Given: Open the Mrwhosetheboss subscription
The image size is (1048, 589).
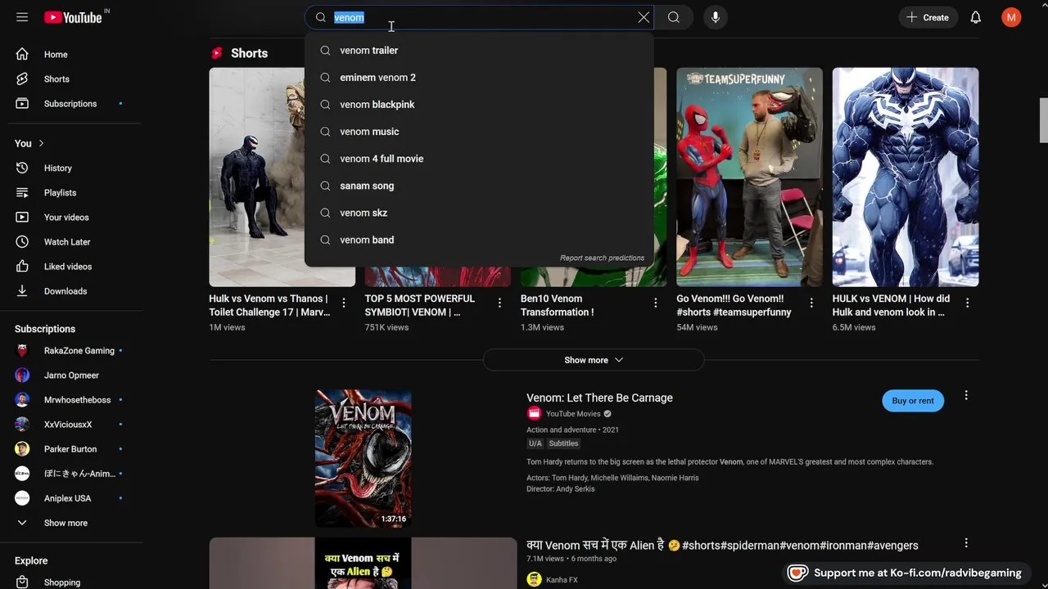Looking at the screenshot, I should [72, 400].
